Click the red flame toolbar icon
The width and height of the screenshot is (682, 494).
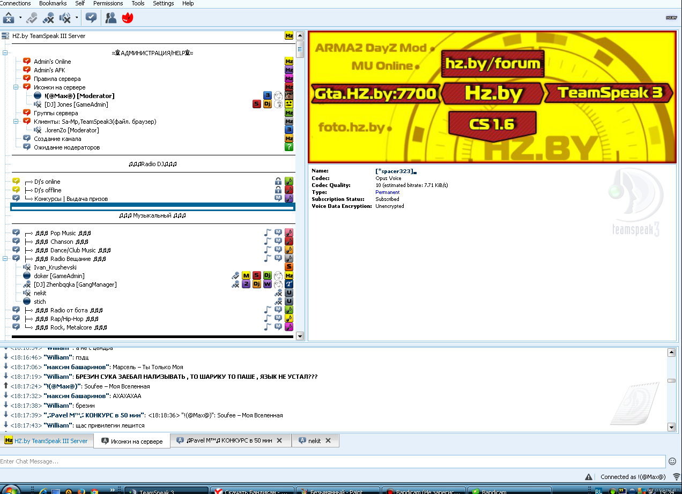tap(128, 18)
